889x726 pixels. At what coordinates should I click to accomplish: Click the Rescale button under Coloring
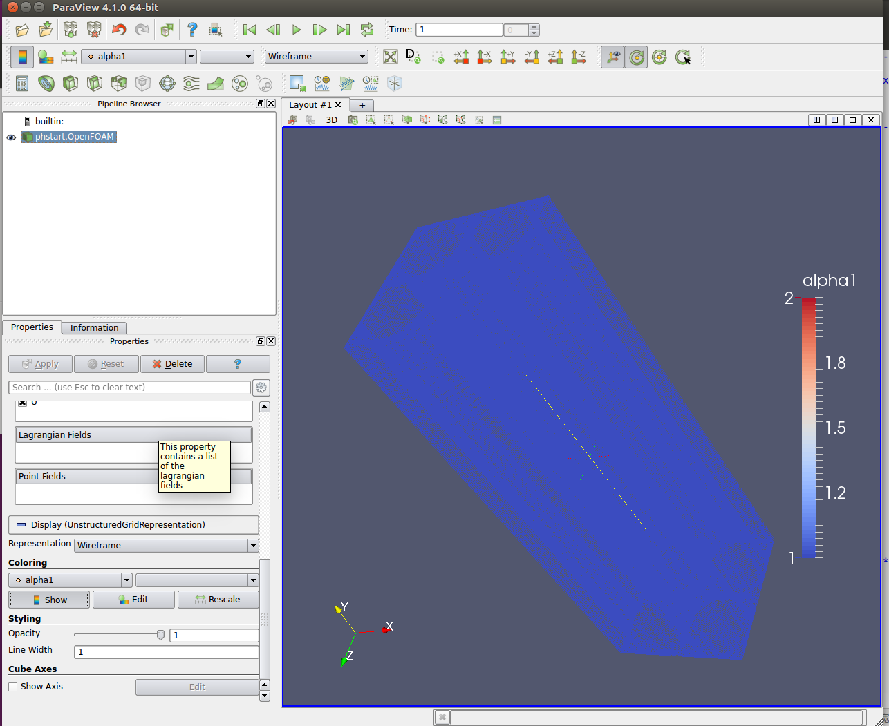point(218,600)
